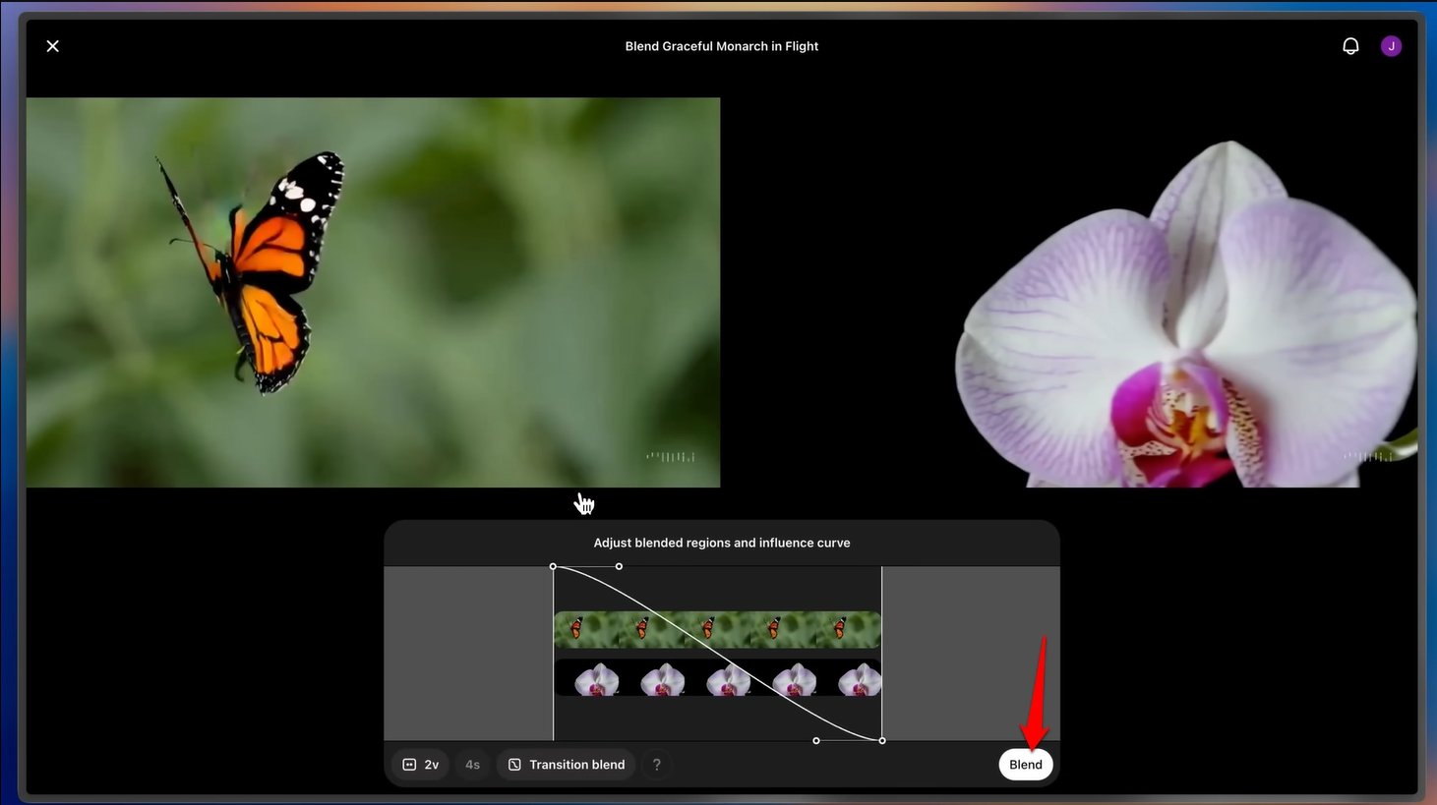Open the 2v variations selector
This screenshot has width=1437, height=805.
click(421, 765)
